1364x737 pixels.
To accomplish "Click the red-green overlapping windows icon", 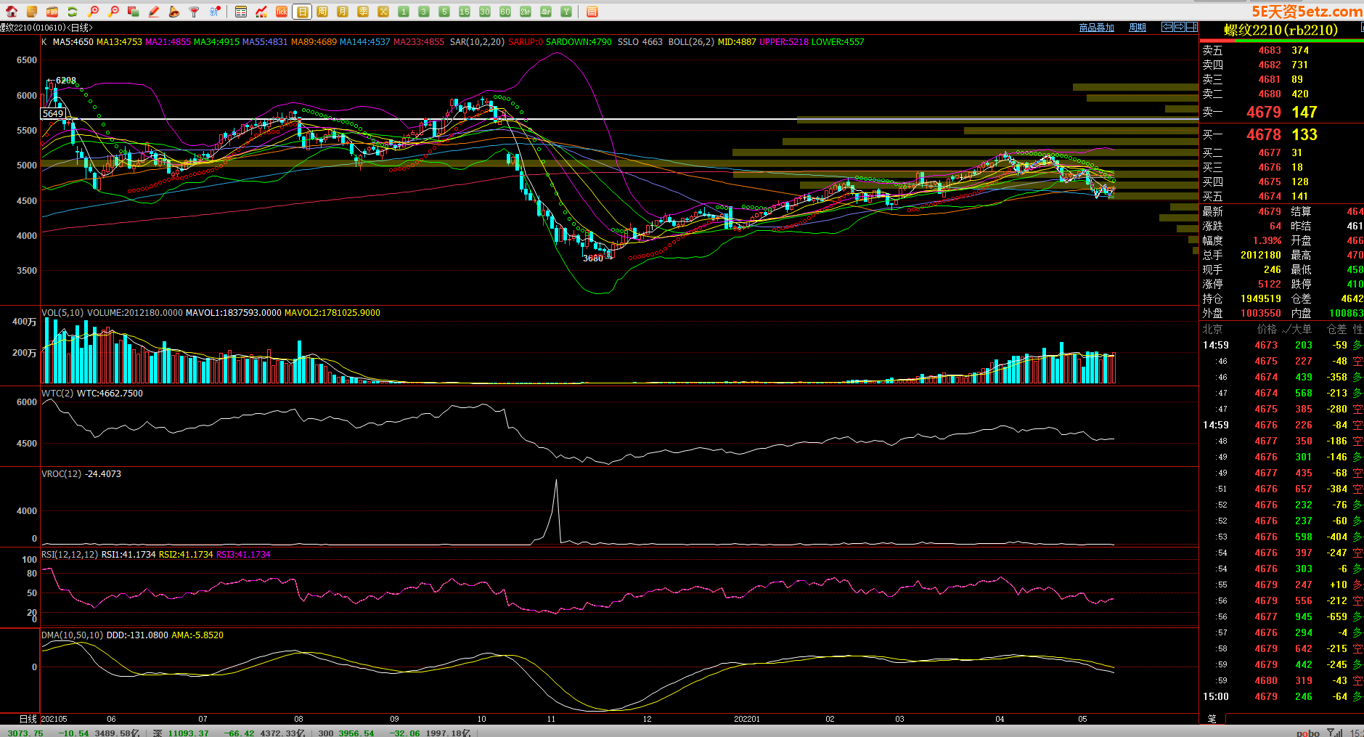I will [134, 12].
